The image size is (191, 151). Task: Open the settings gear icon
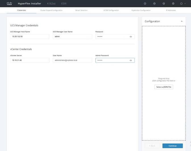[x=181, y=3]
